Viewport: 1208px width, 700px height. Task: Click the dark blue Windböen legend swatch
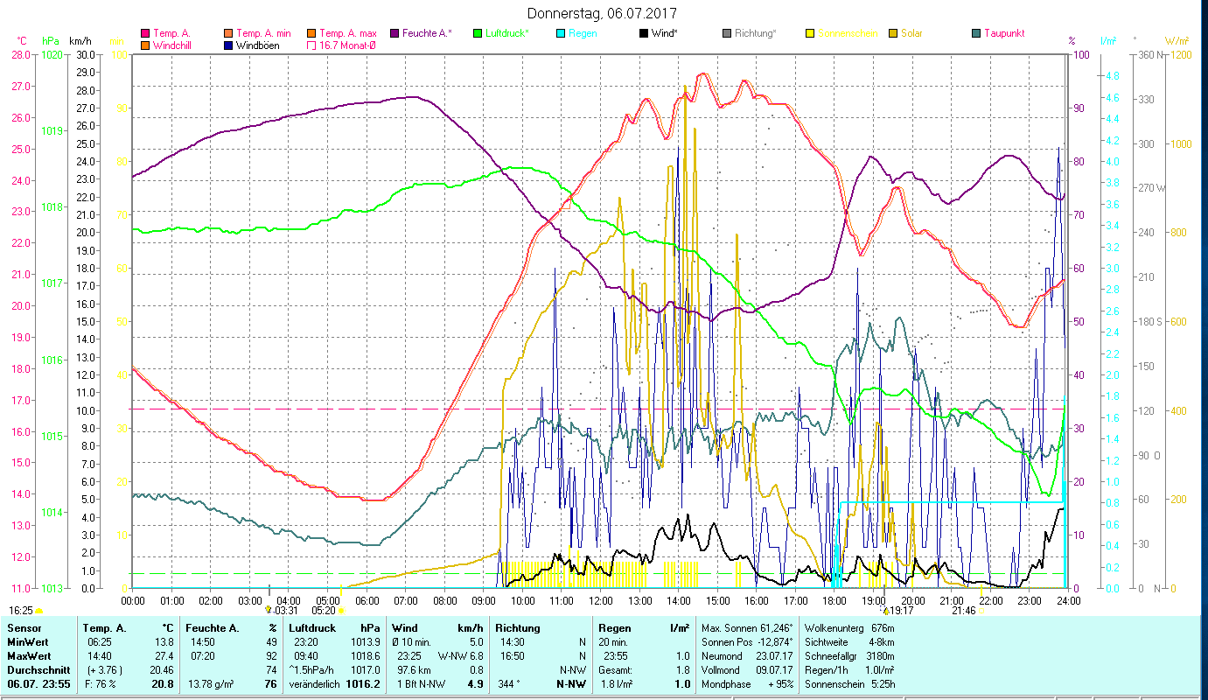[x=229, y=45]
